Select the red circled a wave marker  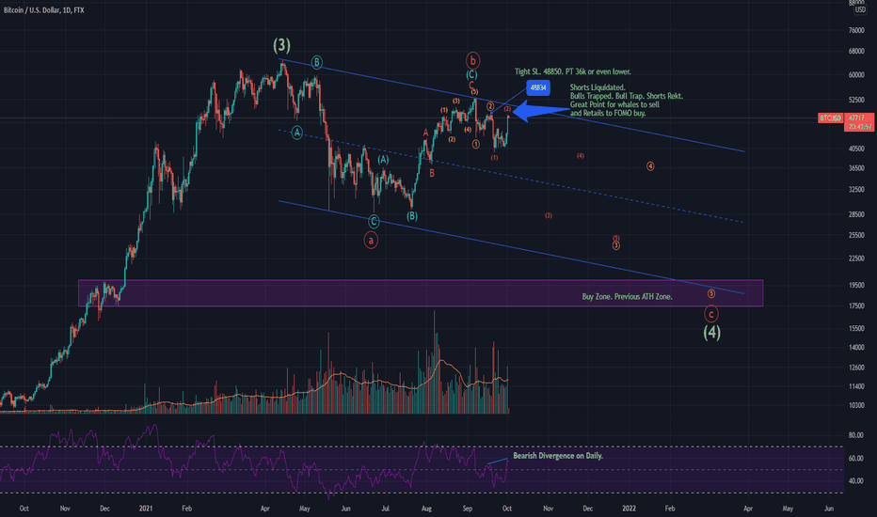[370, 241]
